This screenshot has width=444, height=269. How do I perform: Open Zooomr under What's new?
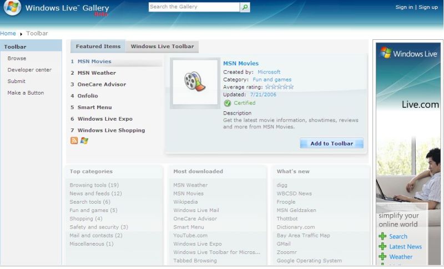286,252
